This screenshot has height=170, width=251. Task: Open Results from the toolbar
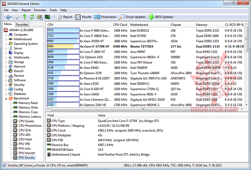(83, 17)
